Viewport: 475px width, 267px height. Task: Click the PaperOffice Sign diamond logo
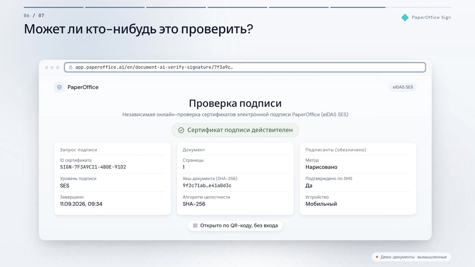(x=405, y=18)
